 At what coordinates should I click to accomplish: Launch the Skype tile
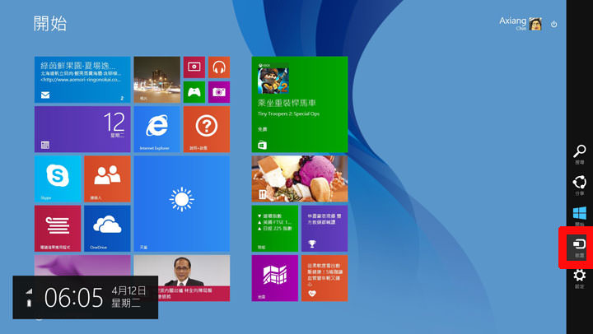(58, 179)
